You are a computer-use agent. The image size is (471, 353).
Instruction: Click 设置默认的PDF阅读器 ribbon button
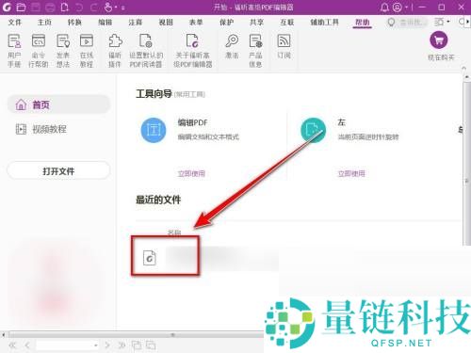tap(146, 51)
